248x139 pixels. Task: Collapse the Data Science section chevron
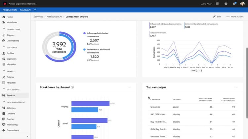click(x=4, y=89)
